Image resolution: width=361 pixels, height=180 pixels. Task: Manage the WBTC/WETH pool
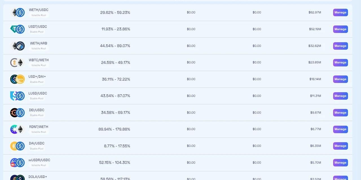pyautogui.click(x=340, y=62)
